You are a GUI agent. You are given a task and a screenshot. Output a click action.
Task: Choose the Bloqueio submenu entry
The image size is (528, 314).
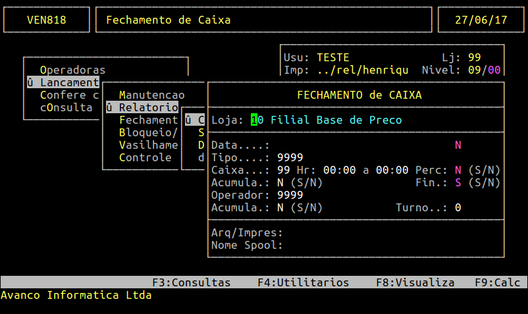[x=148, y=132]
